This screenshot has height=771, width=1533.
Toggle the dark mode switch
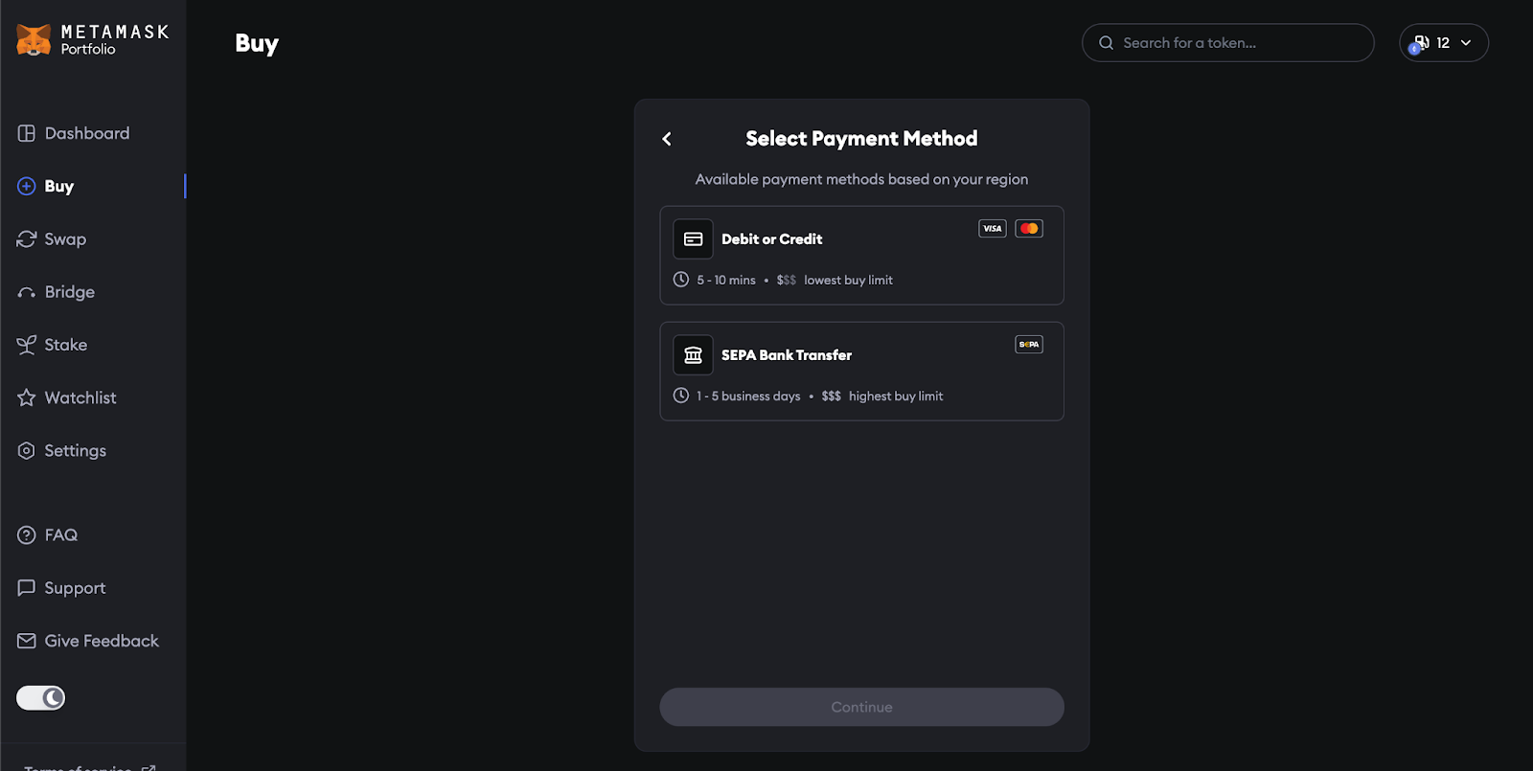[41, 698]
